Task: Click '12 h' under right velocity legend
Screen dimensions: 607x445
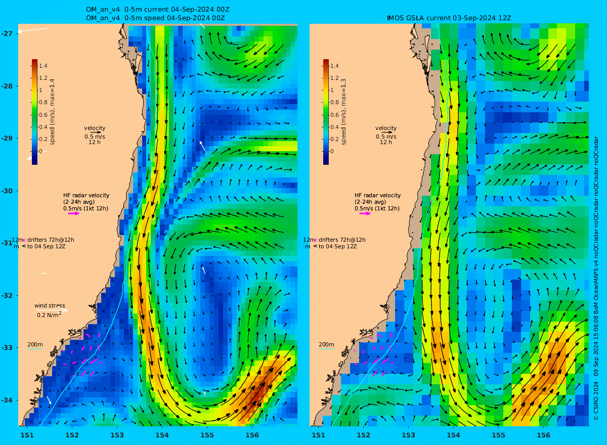Action: pyautogui.click(x=386, y=142)
